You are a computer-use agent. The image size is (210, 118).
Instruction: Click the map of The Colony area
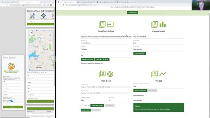(x=41, y=50)
